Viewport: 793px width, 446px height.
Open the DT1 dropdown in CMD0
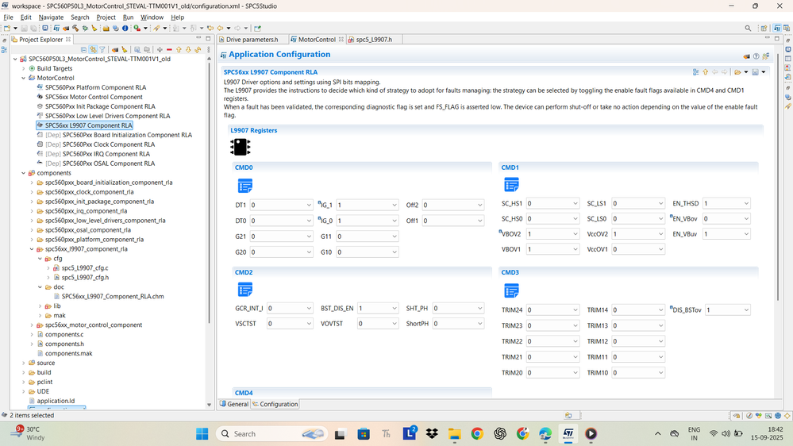(281, 205)
